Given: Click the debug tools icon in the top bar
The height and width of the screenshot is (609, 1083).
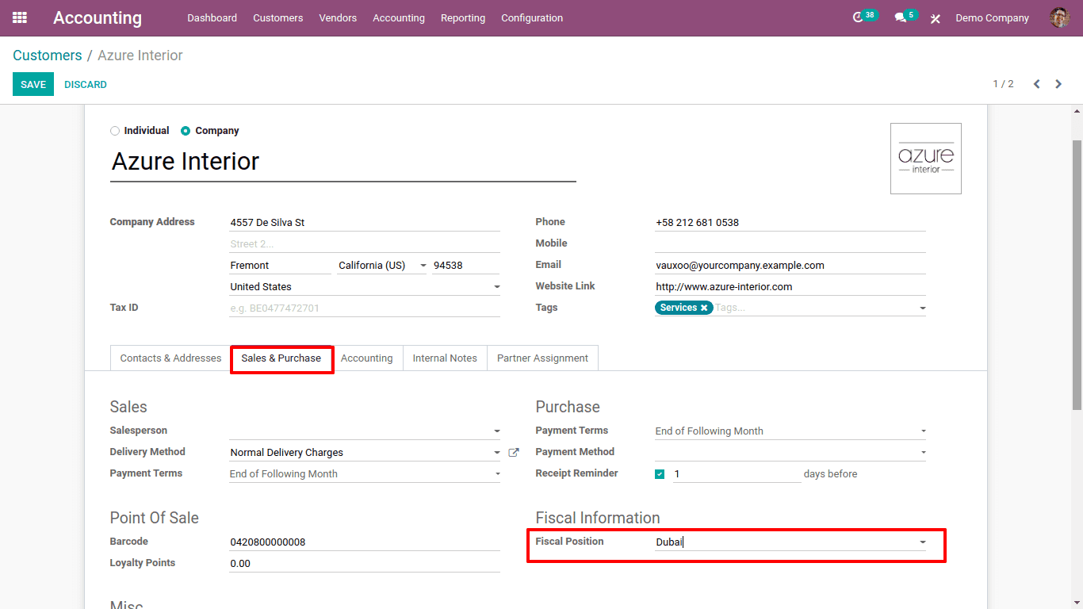Looking at the screenshot, I should click(x=936, y=18).
